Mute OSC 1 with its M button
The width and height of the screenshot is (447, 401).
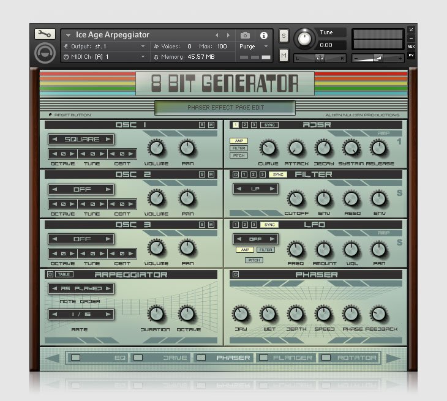tap(211, 125)
